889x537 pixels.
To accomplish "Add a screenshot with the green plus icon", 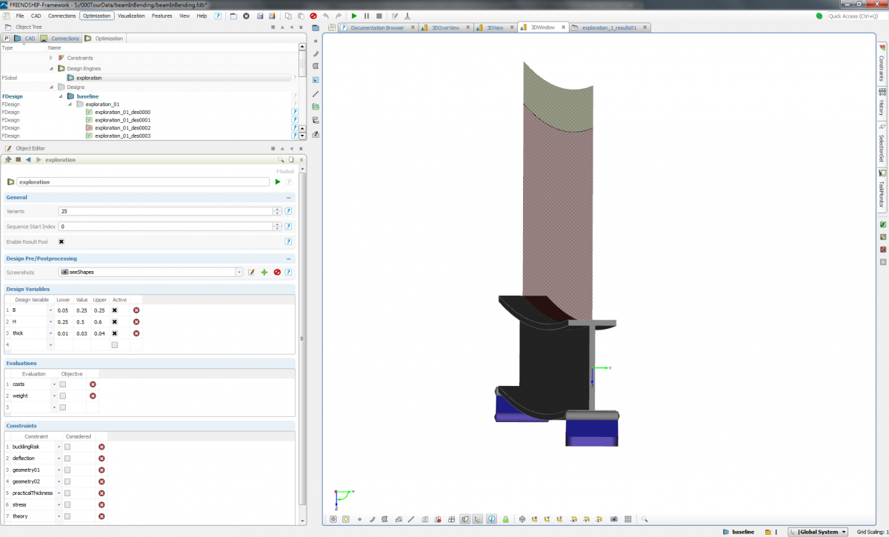I will pyautogui.click(x=264, y=273).
